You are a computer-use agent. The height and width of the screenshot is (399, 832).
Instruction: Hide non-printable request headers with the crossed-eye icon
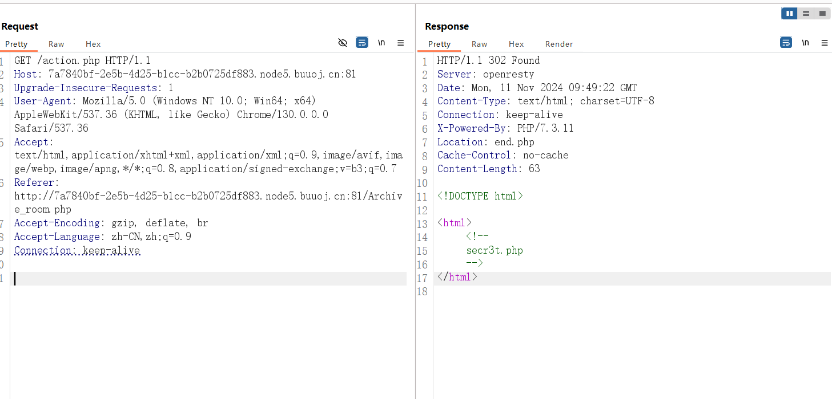coord(343,43)
